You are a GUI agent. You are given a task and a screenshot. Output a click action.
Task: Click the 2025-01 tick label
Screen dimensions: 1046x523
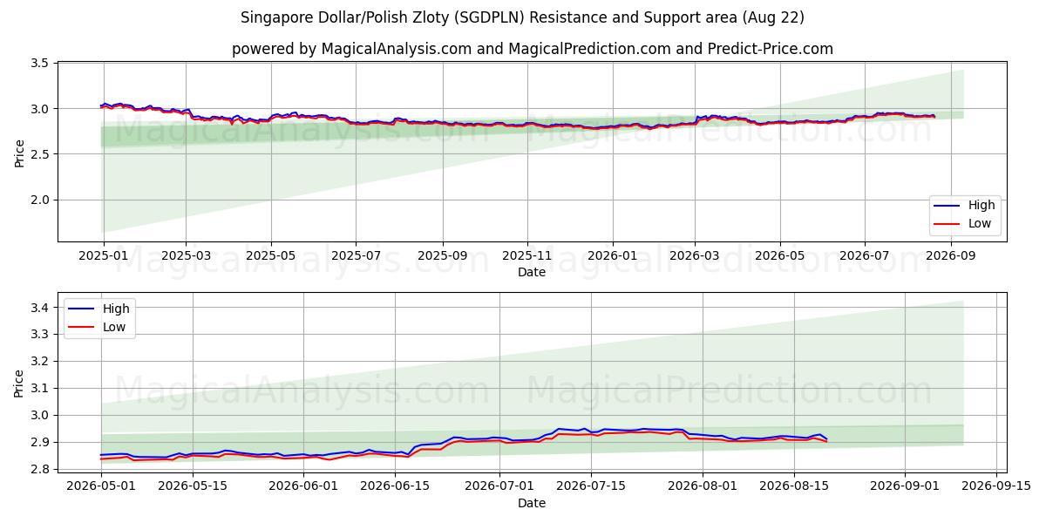[x=104, y=255]
